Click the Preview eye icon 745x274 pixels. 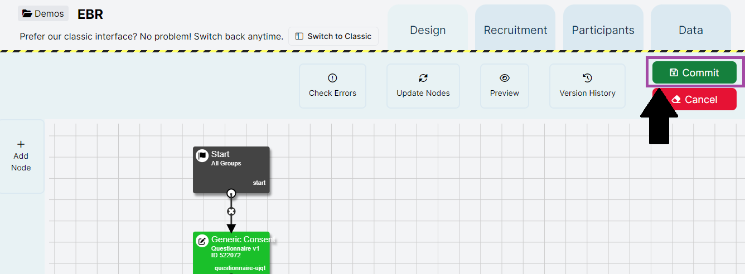point(505,78)
